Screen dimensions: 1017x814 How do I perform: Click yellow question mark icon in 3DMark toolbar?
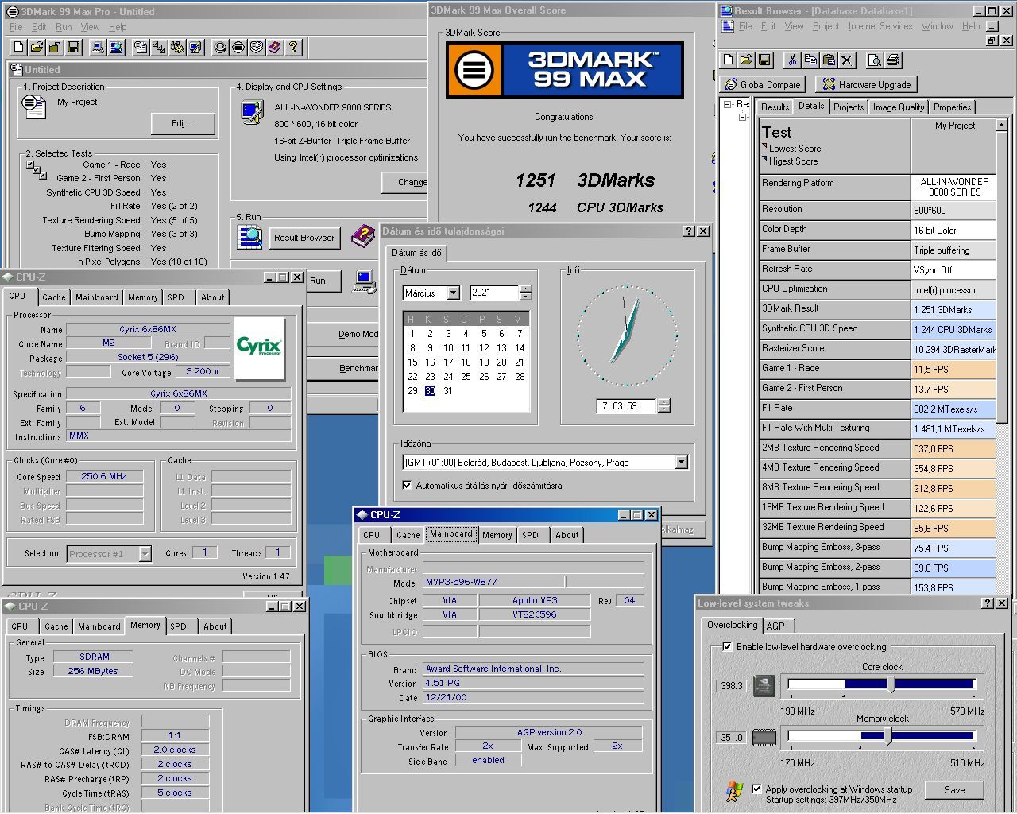pos(293,48)
